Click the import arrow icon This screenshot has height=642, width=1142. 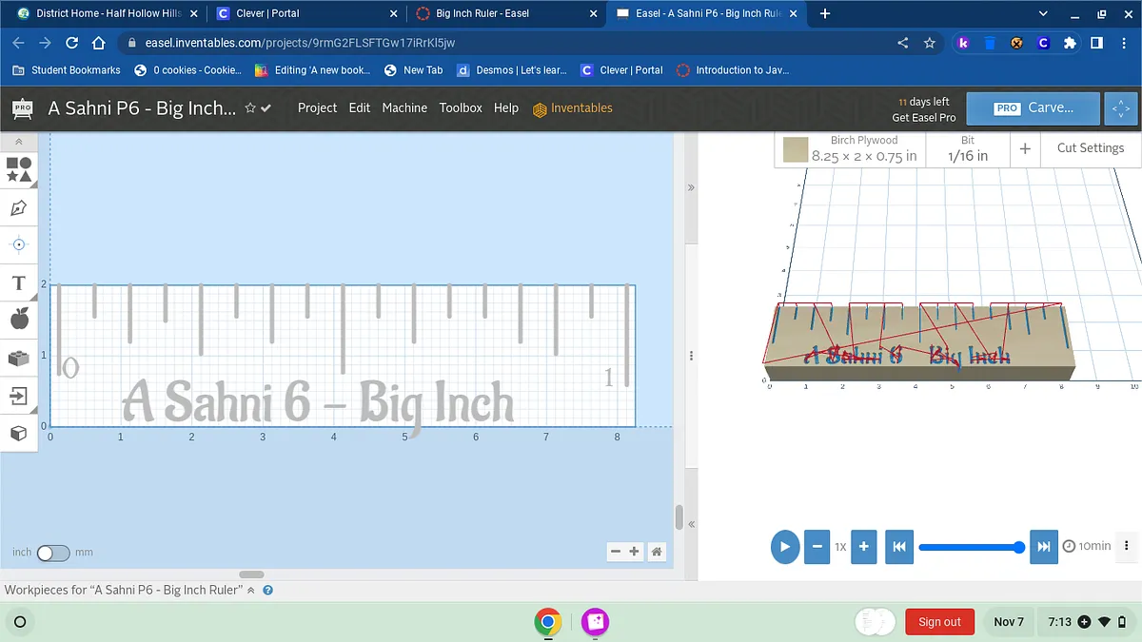pos(19,395)
